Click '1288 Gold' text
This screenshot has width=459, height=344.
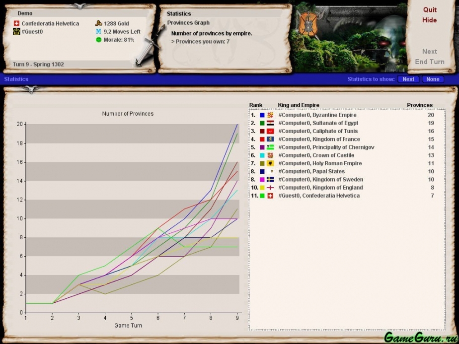(x=116, y=23)
